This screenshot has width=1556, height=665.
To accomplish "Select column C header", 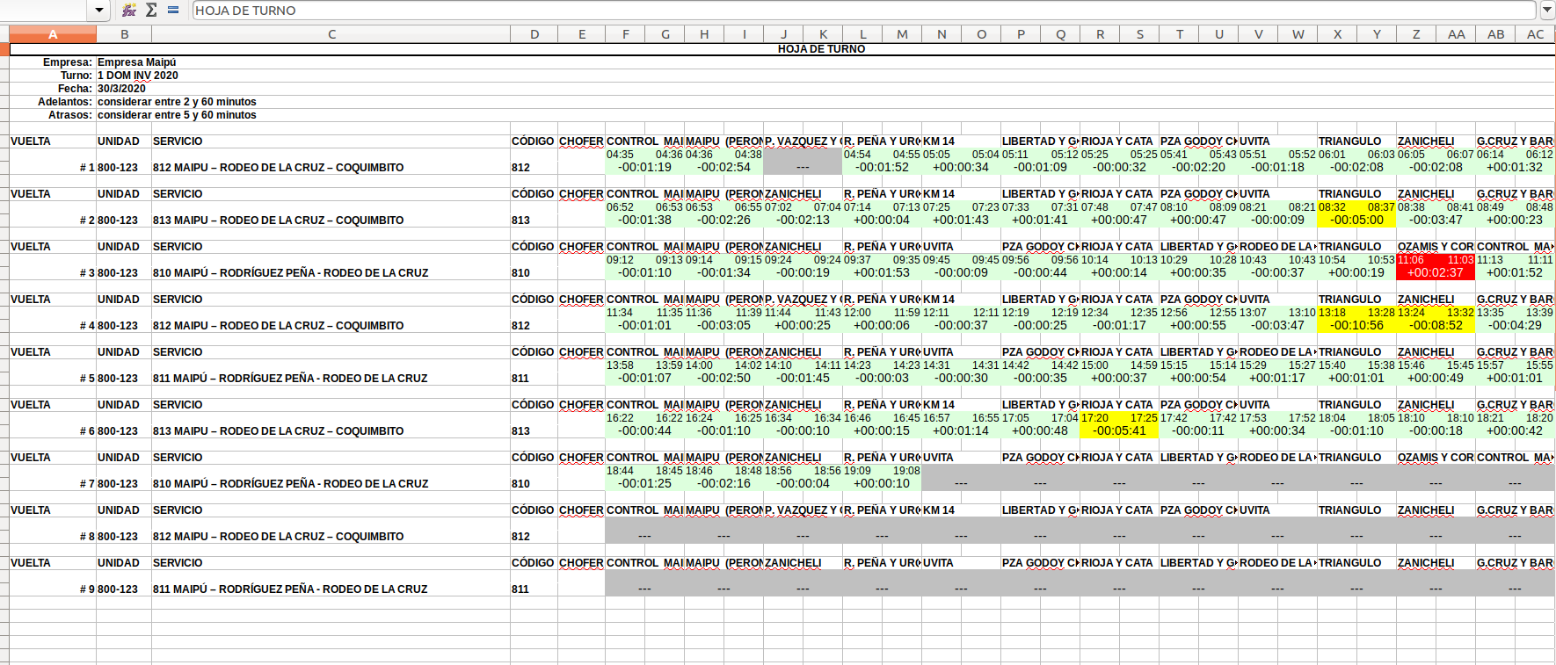I will point(331,34).
